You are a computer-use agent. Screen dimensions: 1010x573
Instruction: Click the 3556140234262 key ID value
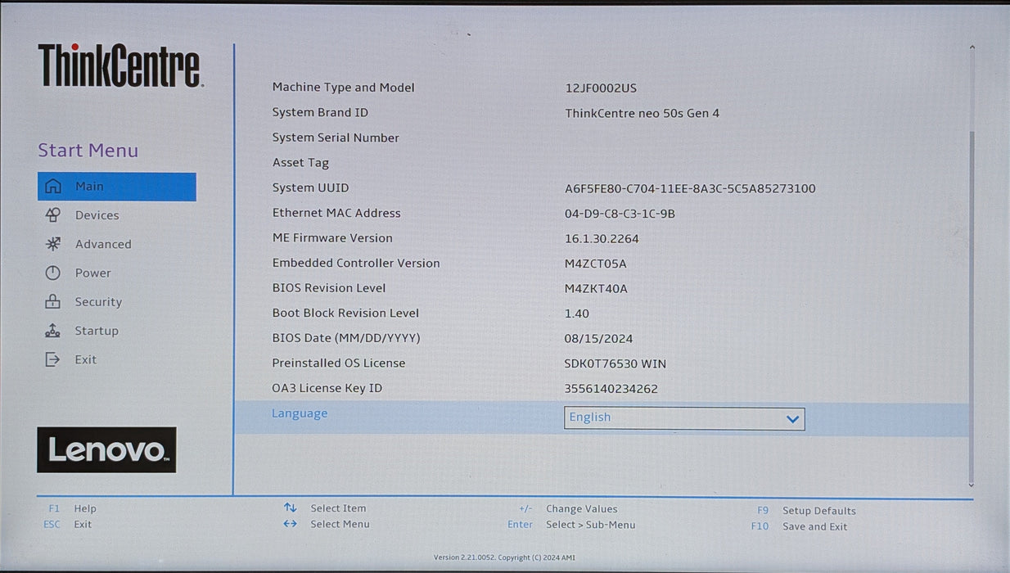coord(611,389)
